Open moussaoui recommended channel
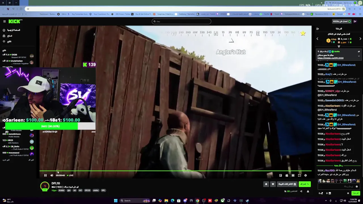 [x=18, y=154]
